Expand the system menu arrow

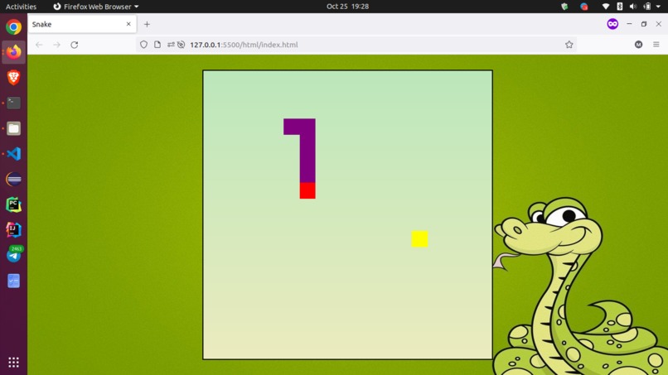coord(658,7)
